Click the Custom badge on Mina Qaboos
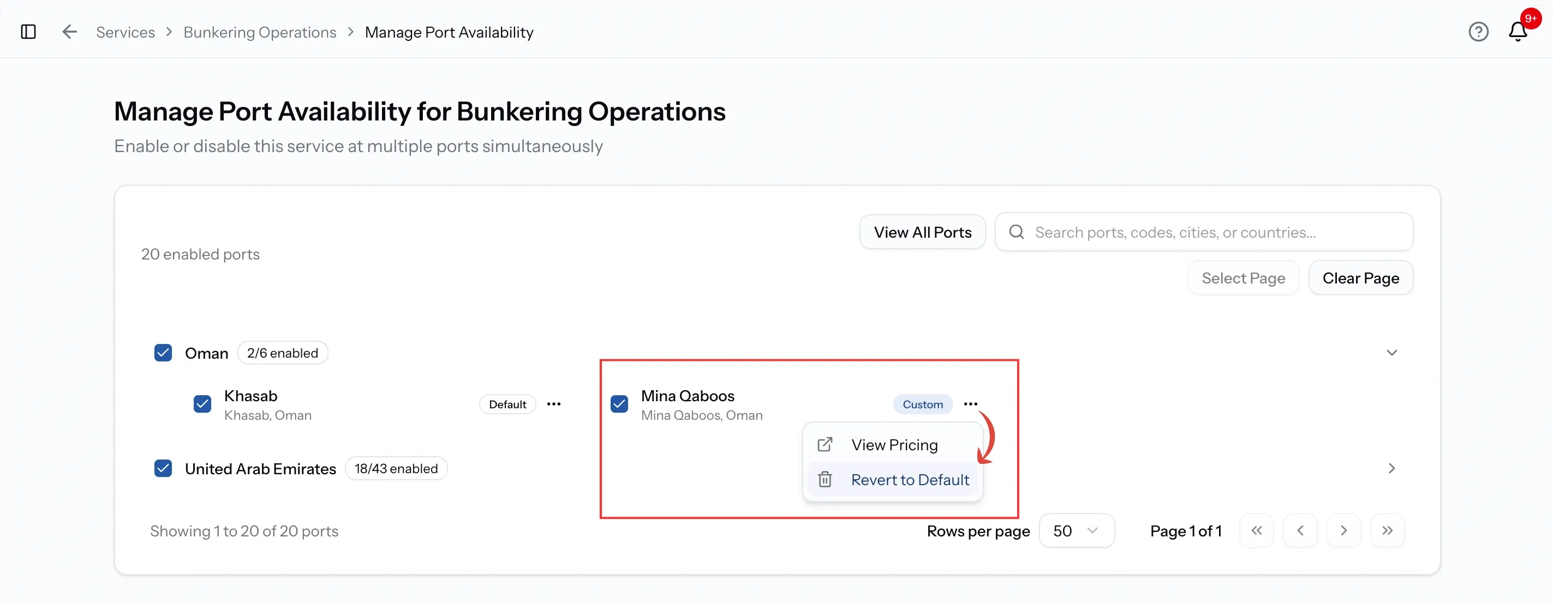The height and width of the screenshot is (604, 1553). point(922,404)
